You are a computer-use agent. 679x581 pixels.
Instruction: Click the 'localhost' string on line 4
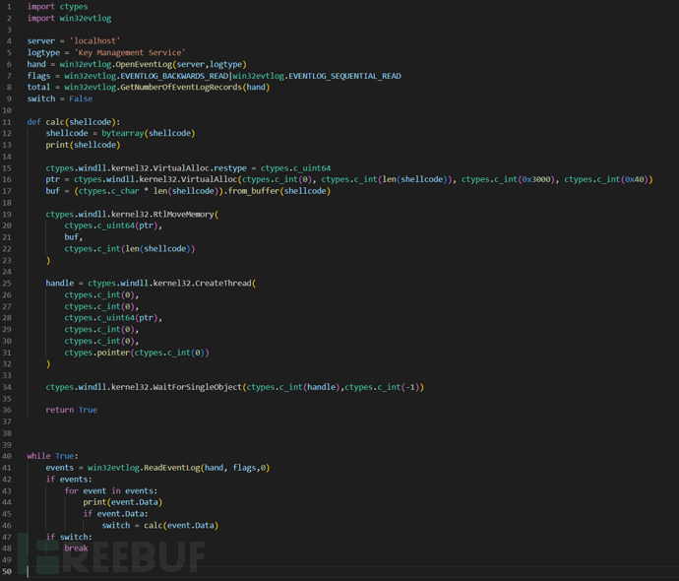pos(94,40)
